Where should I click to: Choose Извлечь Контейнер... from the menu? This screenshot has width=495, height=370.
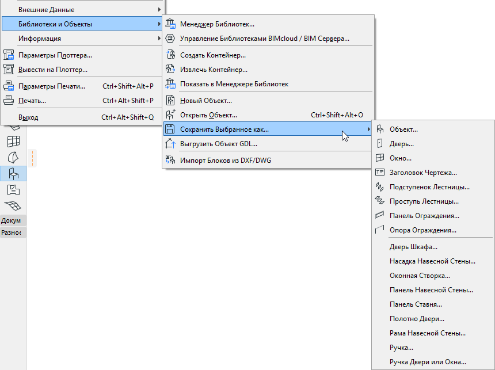[268, 70]
